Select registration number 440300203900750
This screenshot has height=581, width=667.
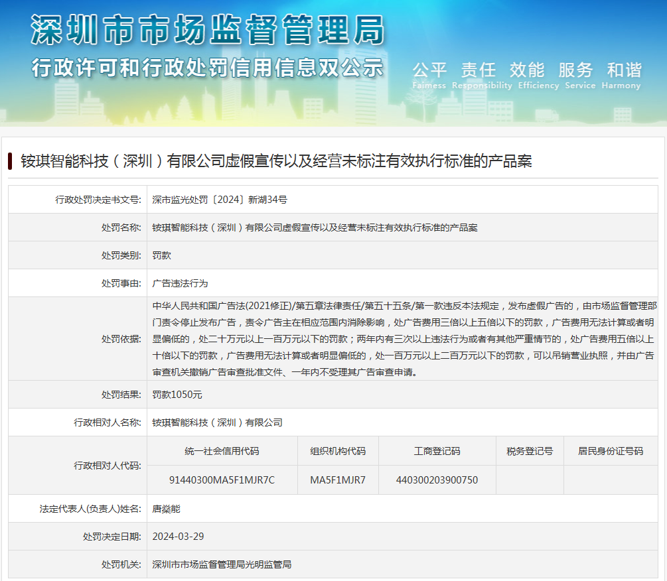click(x=437, y=480)
